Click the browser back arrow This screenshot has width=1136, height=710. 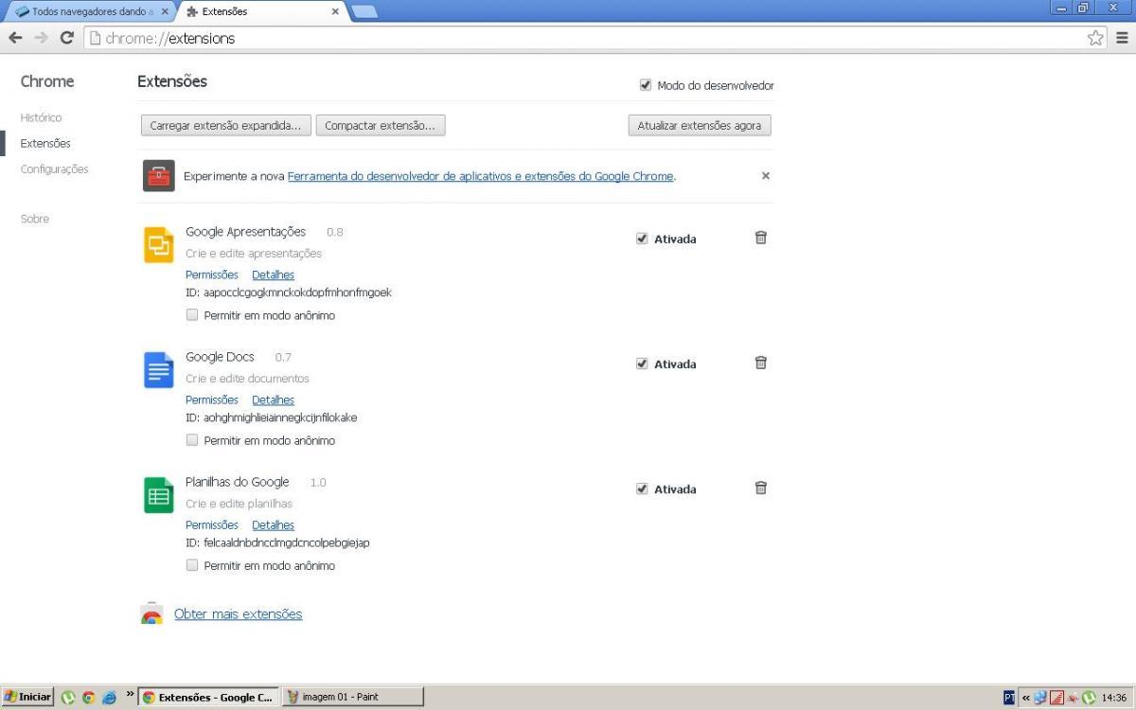(15, 38)
